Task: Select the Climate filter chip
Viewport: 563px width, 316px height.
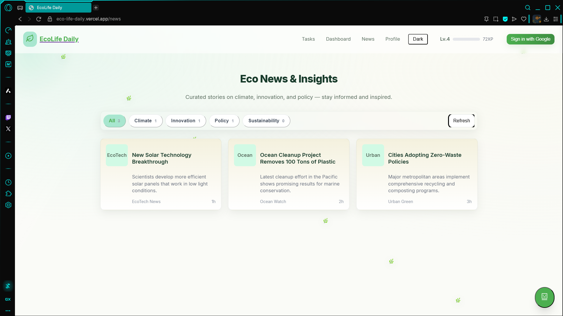Action: tap(145, 121)
